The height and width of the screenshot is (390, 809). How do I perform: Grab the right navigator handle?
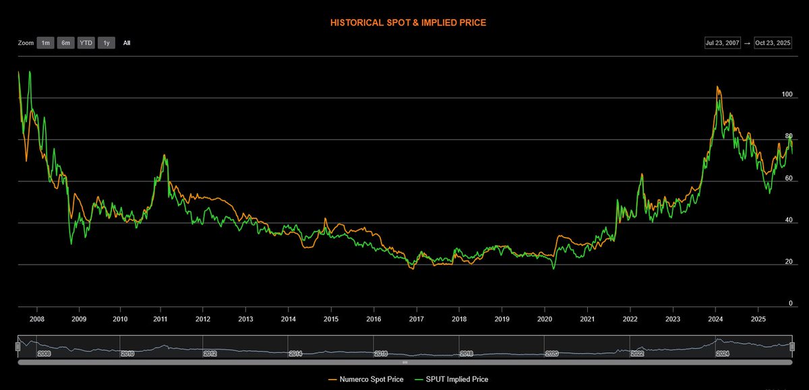pos(792,346)
